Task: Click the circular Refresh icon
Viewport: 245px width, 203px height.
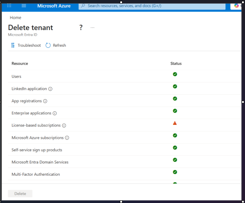Action: [48, 46]
